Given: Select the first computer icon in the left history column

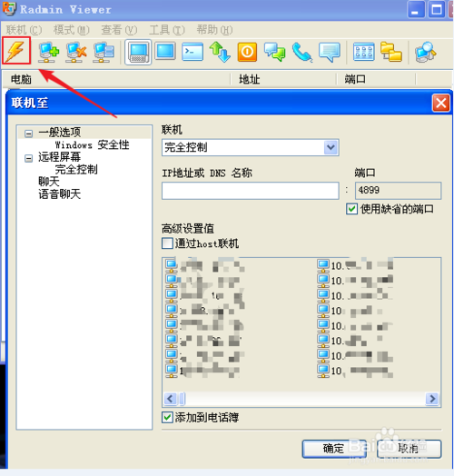Looking at the screenshot, I should pos(172,265).
